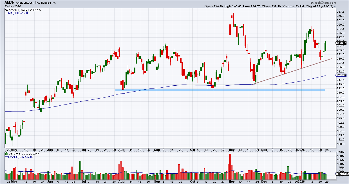Click the Amazon.com, Inc. company name

(28, 3)
